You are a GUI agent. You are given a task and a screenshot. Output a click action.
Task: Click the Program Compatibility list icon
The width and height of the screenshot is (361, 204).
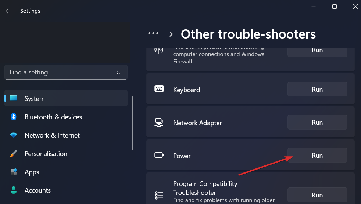tap(159, 195)
